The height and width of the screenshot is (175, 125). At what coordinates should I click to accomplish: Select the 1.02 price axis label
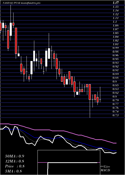(x=115, y=40)
